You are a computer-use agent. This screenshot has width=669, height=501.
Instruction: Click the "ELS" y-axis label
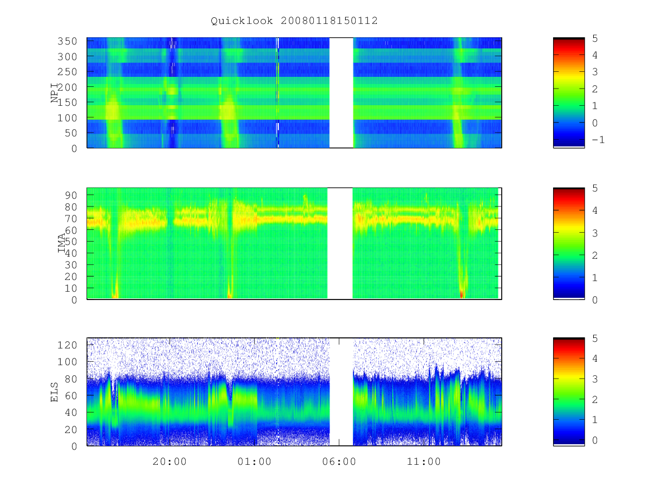pyautogui.click(x=55, y=392)
